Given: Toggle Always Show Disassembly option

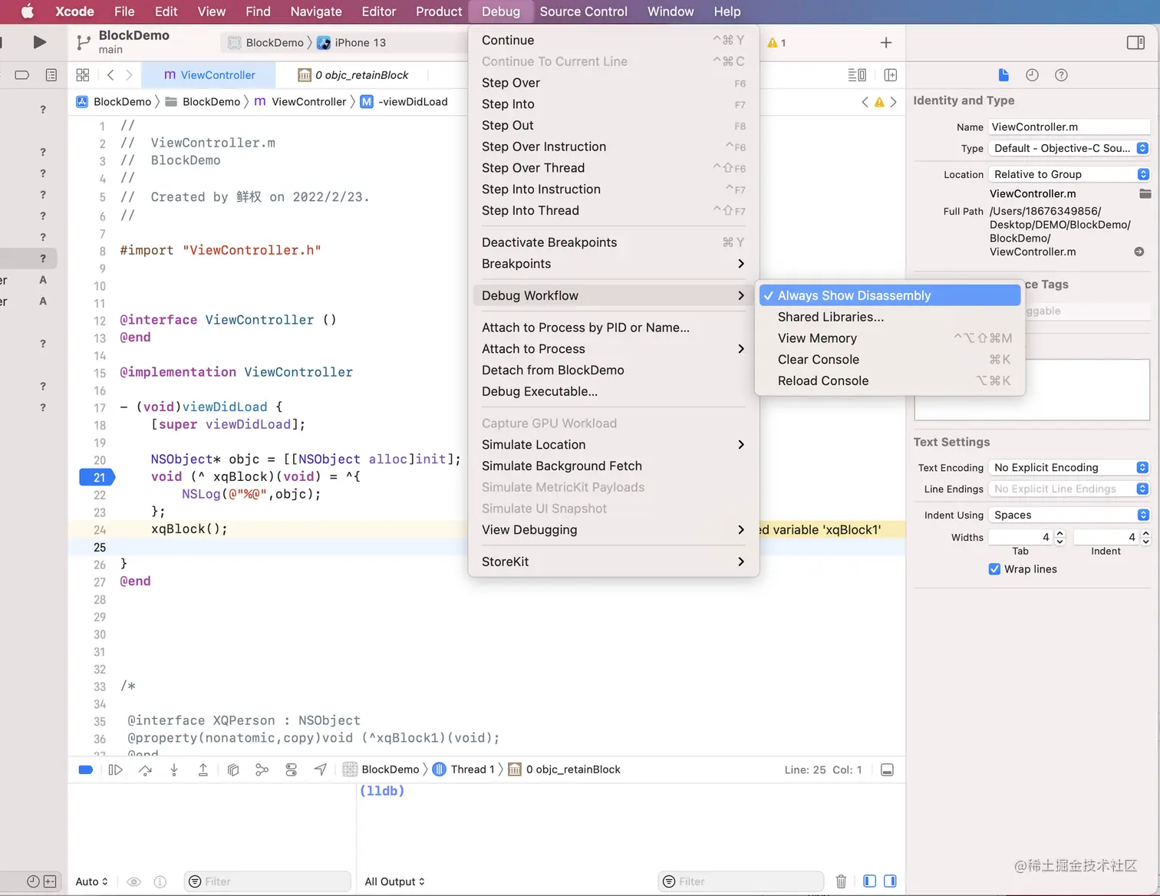Looking at the screenshot, I should click(889, 295).
